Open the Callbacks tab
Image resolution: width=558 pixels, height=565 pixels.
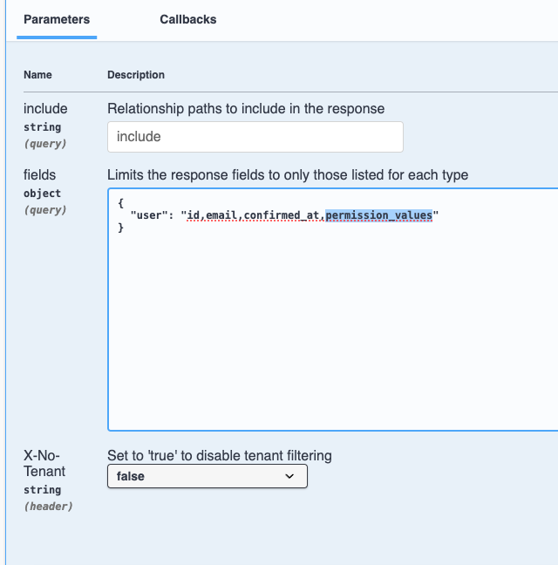click(x=188, y=19)
